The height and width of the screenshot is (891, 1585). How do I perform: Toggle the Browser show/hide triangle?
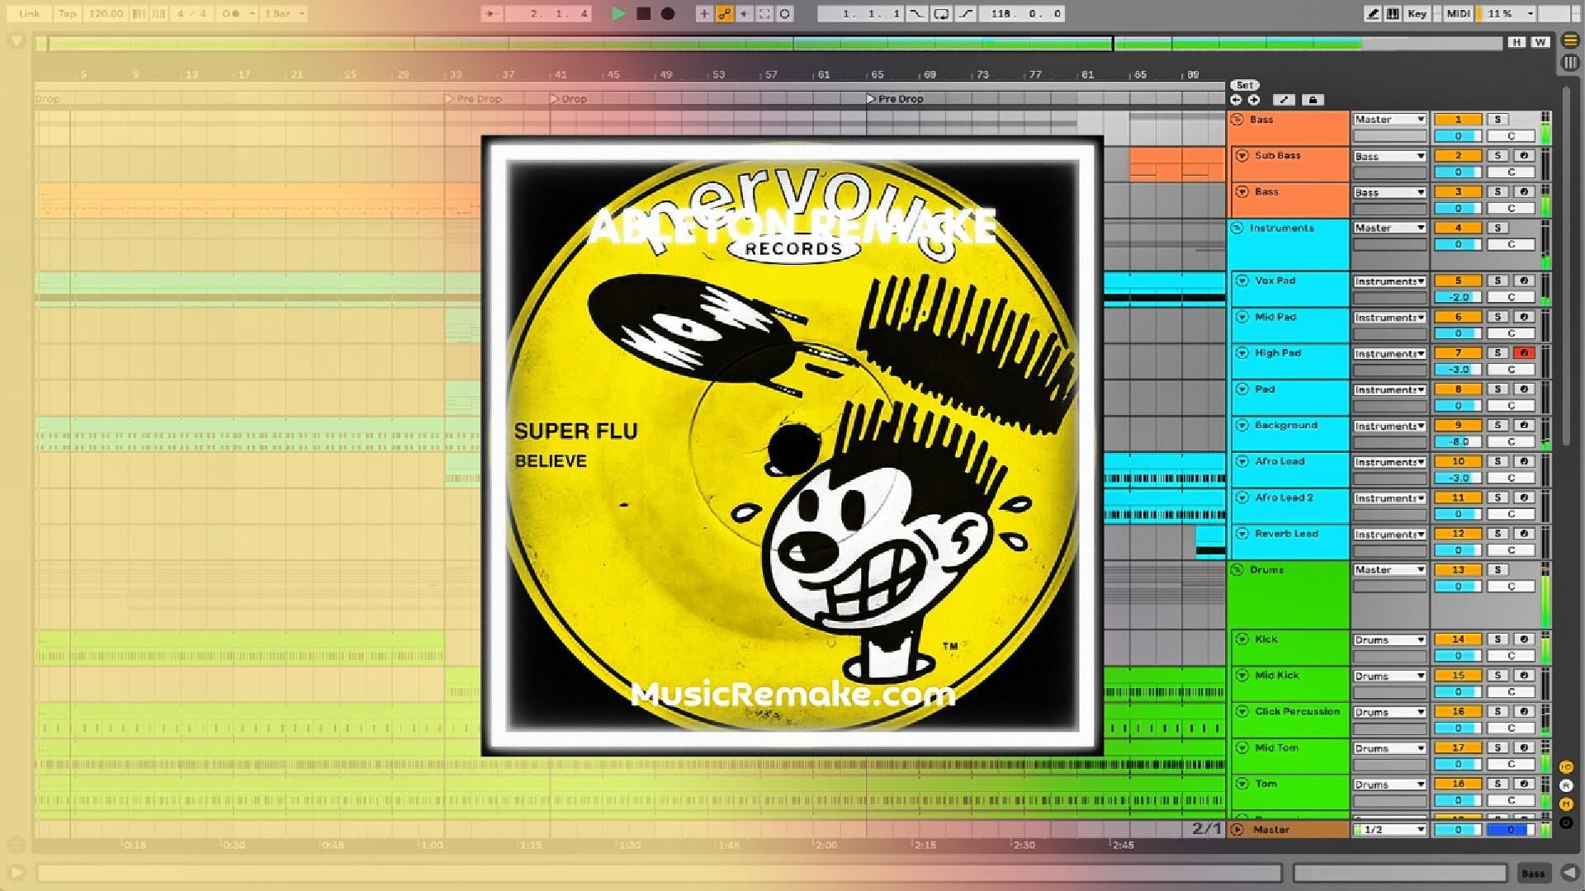pyautogui.click(x=16, y=40)
